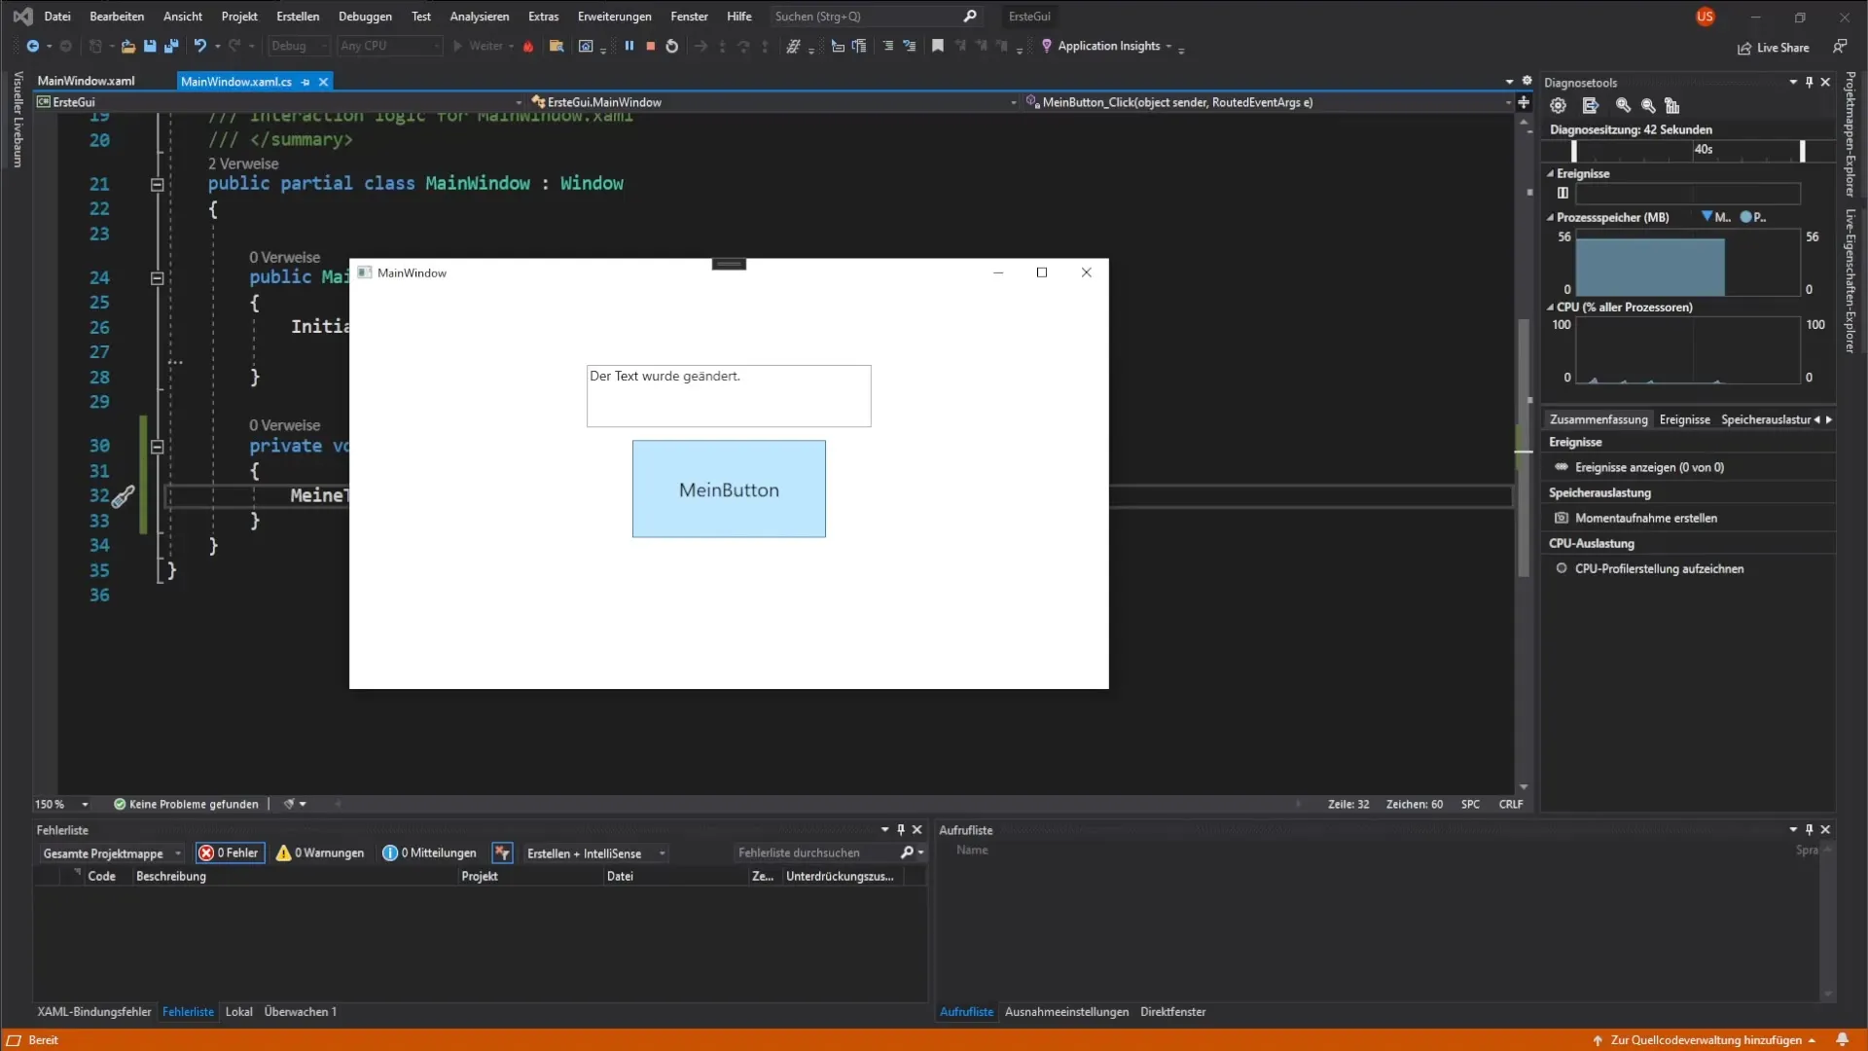1868x1051 pixels.
Task: Click the user account avatar US
Action: coord(1705,17)
